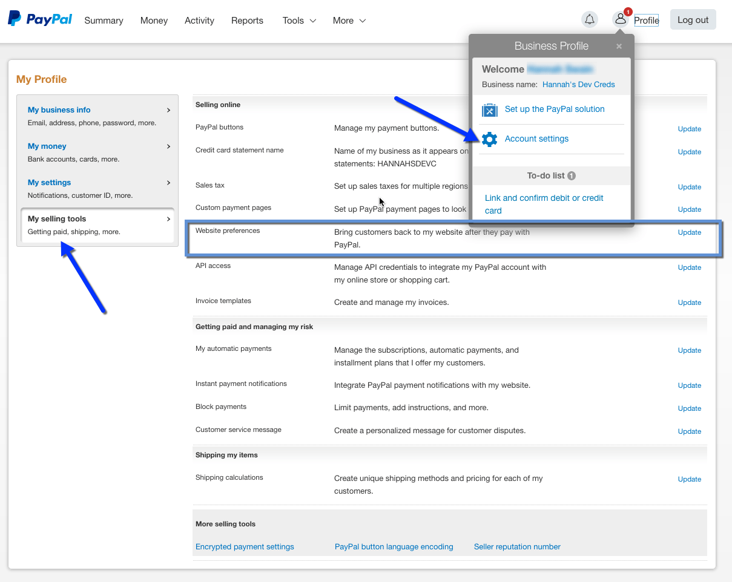Click the Account settings gear icon
This screenshot has height=582, width=732.
pyautogui.click(x=489, y=139)
